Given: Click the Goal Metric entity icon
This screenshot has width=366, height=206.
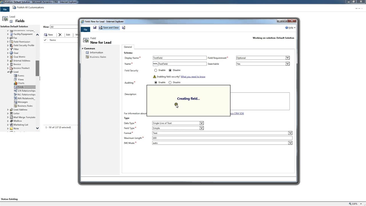Looking at the screenshot, I should (x=11, y=57).
